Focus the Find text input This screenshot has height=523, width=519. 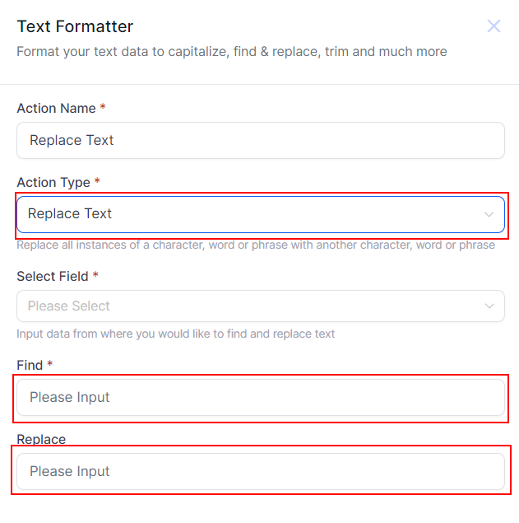click(x=260, y=398)
